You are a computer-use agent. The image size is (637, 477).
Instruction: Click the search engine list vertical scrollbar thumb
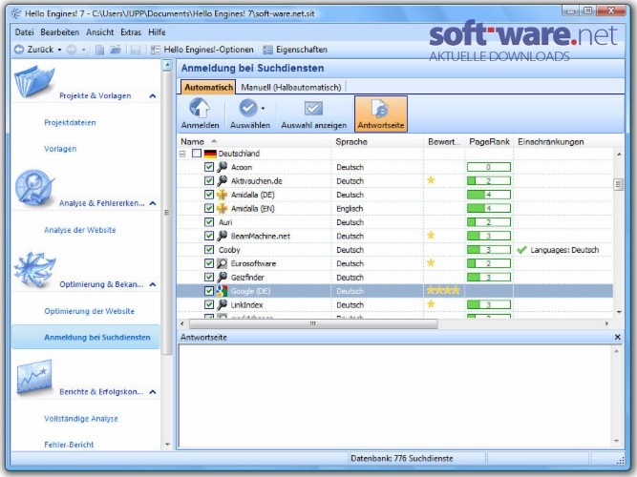[x=618, y=184]
